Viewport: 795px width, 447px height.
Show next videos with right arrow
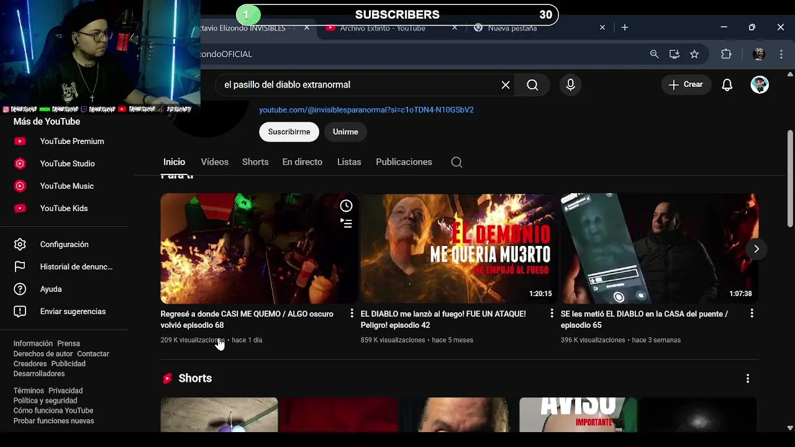(x=756, y=249)
